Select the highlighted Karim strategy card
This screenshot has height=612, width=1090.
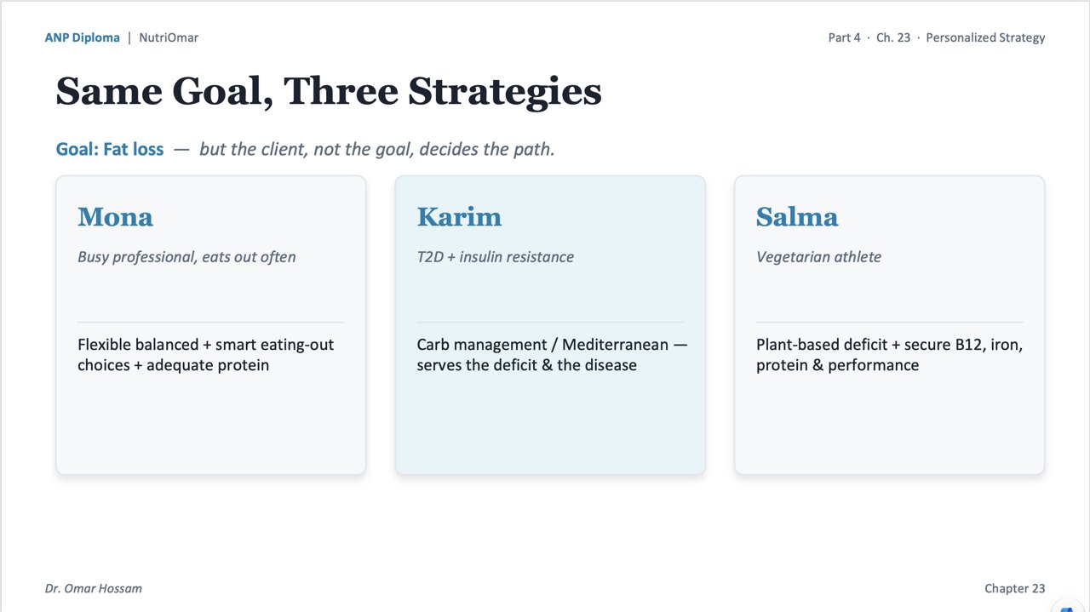click(x=550, y=325)
